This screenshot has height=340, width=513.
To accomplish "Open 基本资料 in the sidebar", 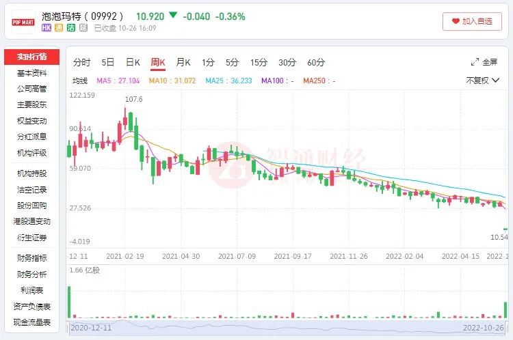I will click(x=31, y=73).
